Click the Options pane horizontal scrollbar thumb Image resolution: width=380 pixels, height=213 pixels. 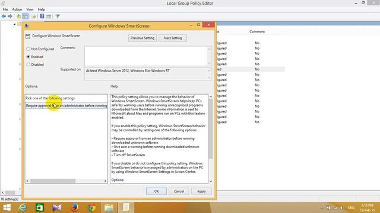(53, 181)
